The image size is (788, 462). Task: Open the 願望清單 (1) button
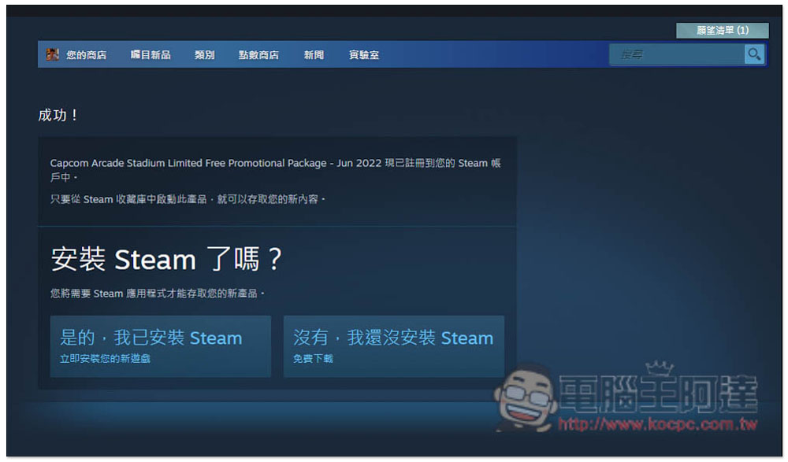pos(722,30)
